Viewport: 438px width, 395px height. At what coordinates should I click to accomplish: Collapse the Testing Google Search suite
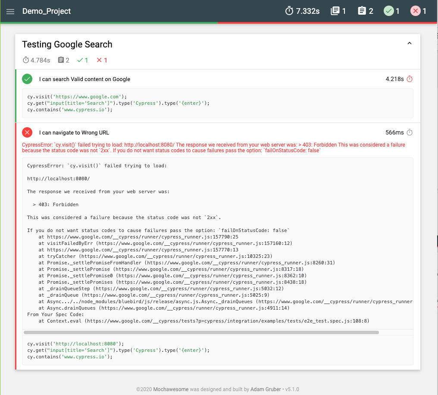point(410,43)
